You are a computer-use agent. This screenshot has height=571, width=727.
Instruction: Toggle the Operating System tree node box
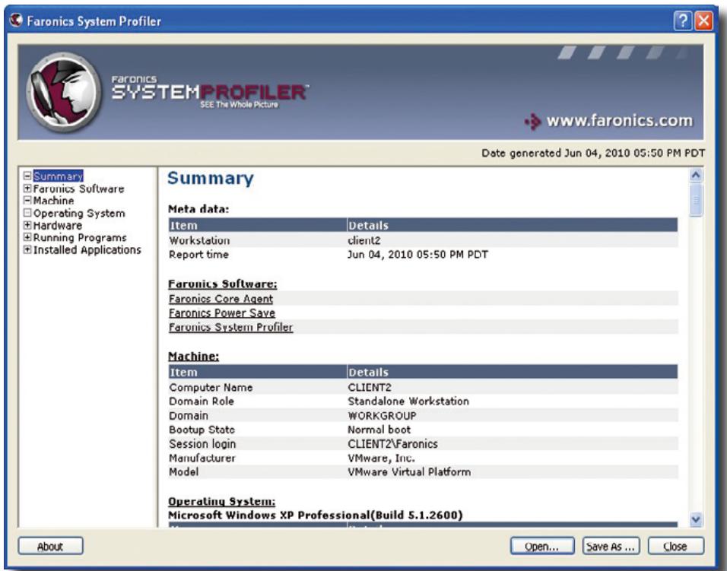[27, 213]
